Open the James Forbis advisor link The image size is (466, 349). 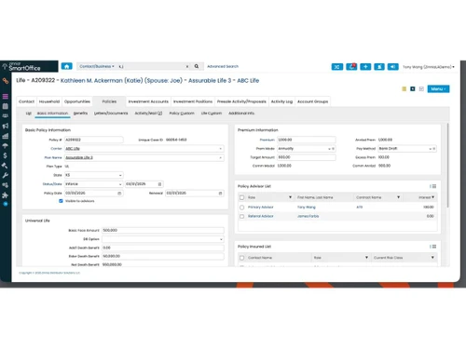tap(308, 216)
